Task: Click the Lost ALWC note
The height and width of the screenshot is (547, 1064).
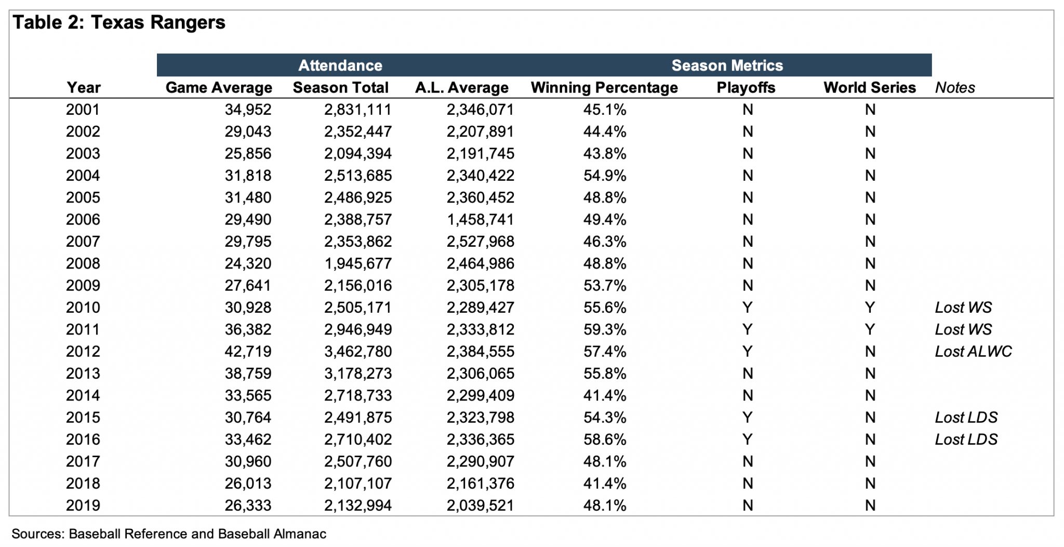Action: pyautogui.click(x=973, y=352)
